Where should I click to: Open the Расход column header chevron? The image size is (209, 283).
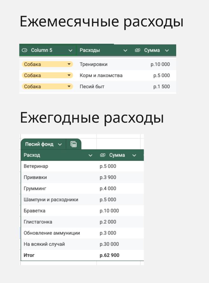coord(90,155)
